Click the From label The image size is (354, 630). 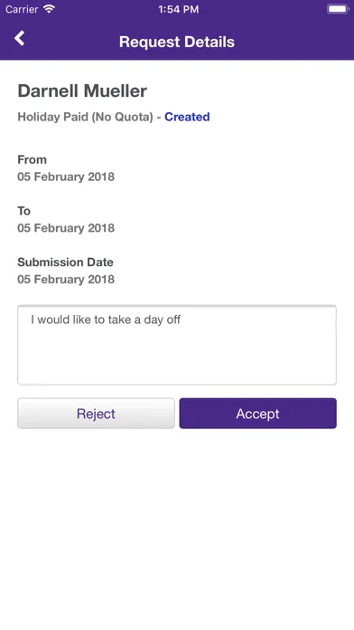[x=33, y=160]
